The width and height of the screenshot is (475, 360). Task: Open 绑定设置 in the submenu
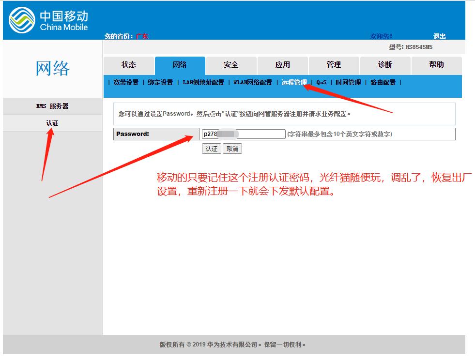[160, 82]
